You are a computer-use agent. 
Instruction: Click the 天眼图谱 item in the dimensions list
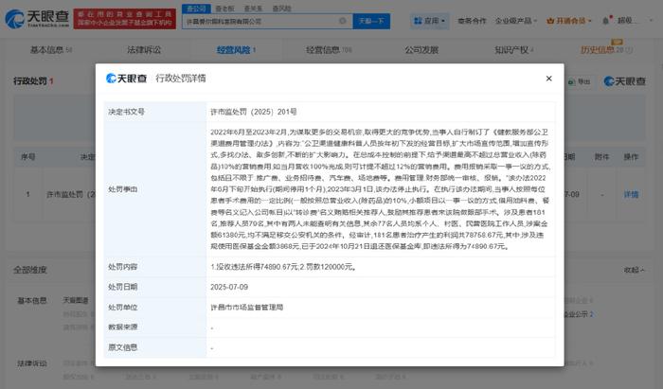click(x=76, y=301)
